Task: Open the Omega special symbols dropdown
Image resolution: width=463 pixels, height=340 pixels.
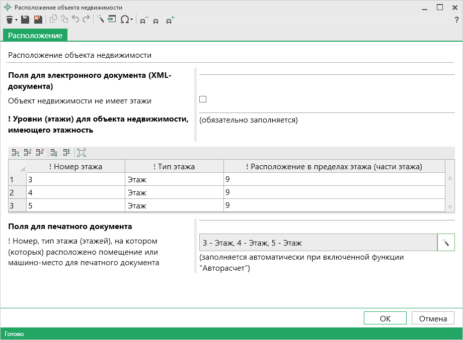Action: click(x=132, y=20)
